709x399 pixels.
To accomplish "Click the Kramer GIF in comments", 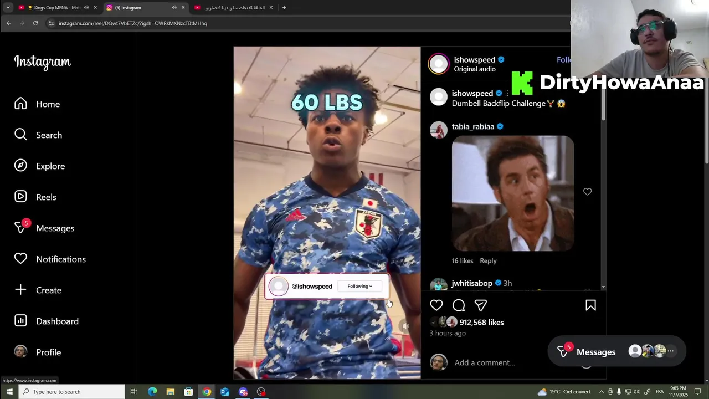I will coord(513,193).
